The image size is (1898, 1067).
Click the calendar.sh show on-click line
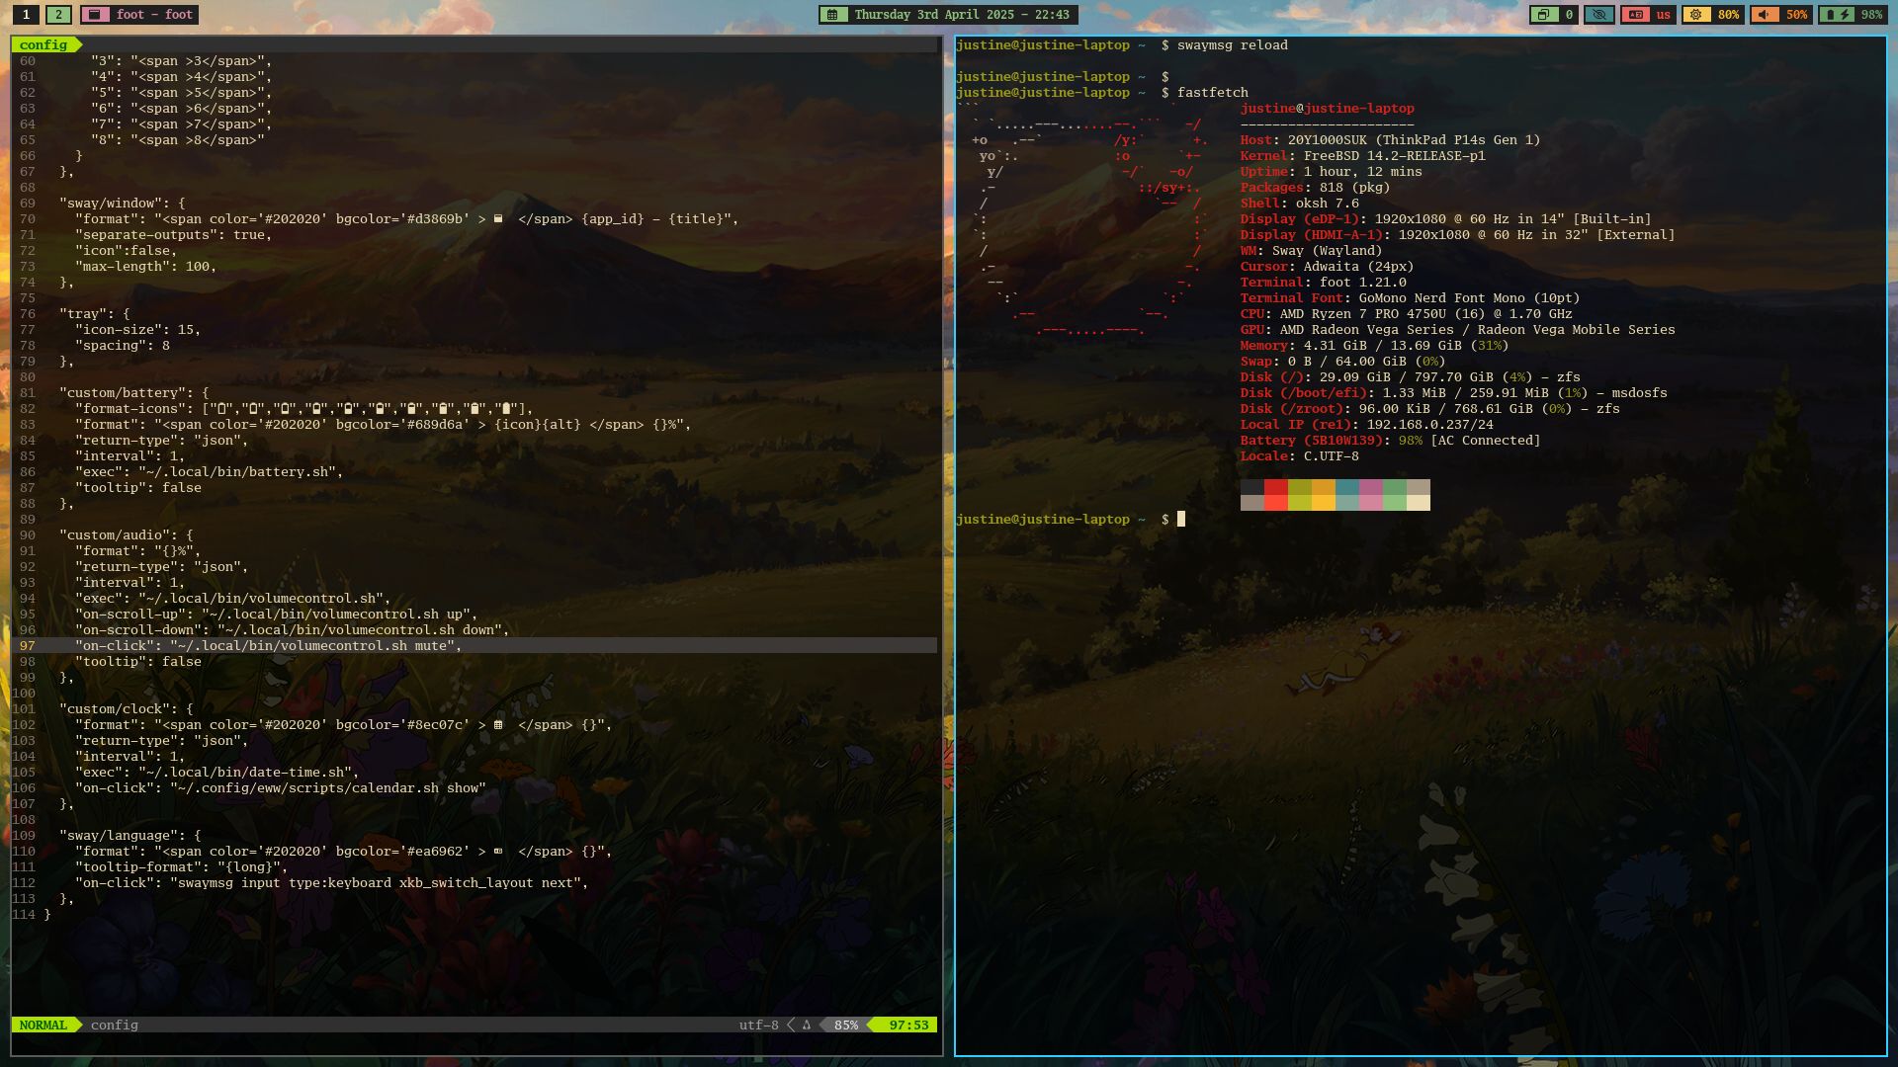281,787
